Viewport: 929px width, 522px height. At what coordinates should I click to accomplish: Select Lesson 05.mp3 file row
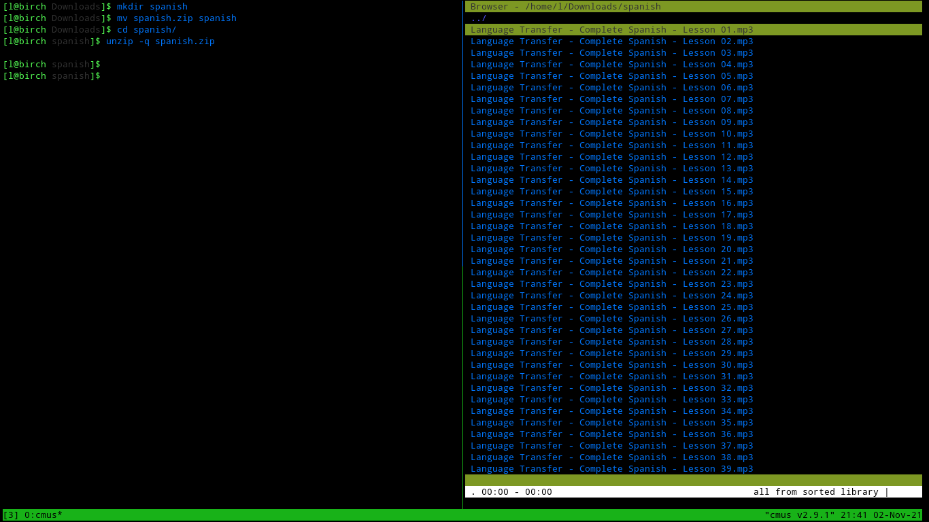click(x=694, y=75)
